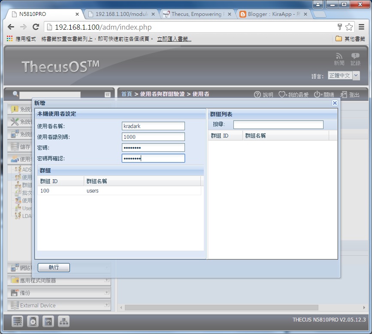Expand the 備份 section
This screenshot has width=372, height=334.
point(107,292)
